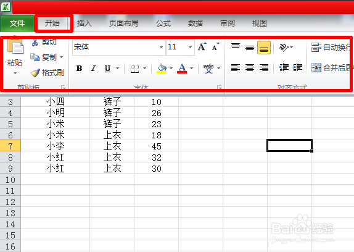Expand the font size dropdown arrow
The width and height of the screenshot is (354, 252).
191,47
